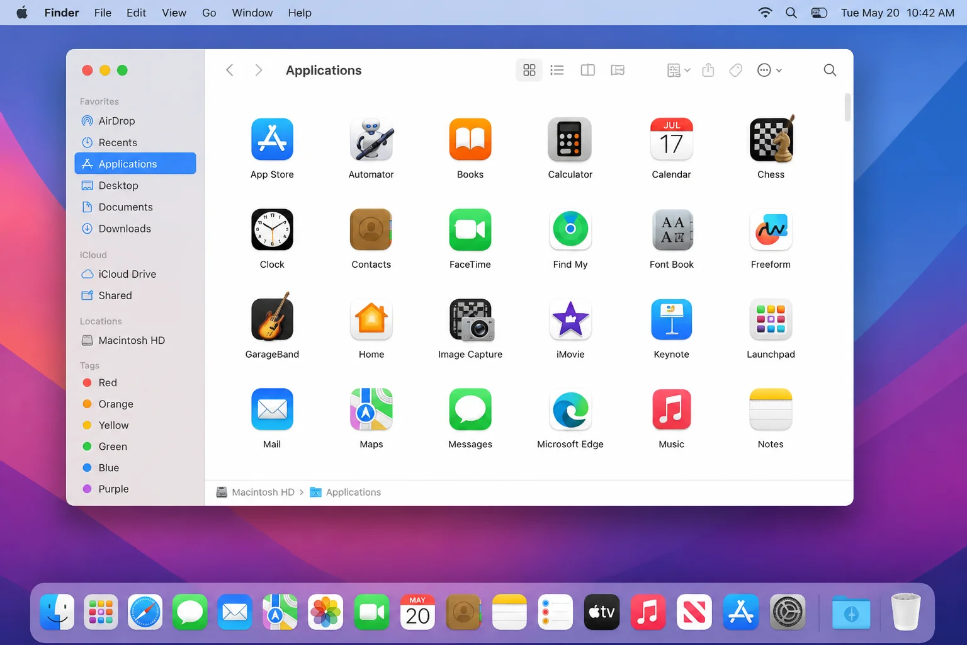967x645 pixels.
Task: Open System Settings from the Dock
Action: 787,612
